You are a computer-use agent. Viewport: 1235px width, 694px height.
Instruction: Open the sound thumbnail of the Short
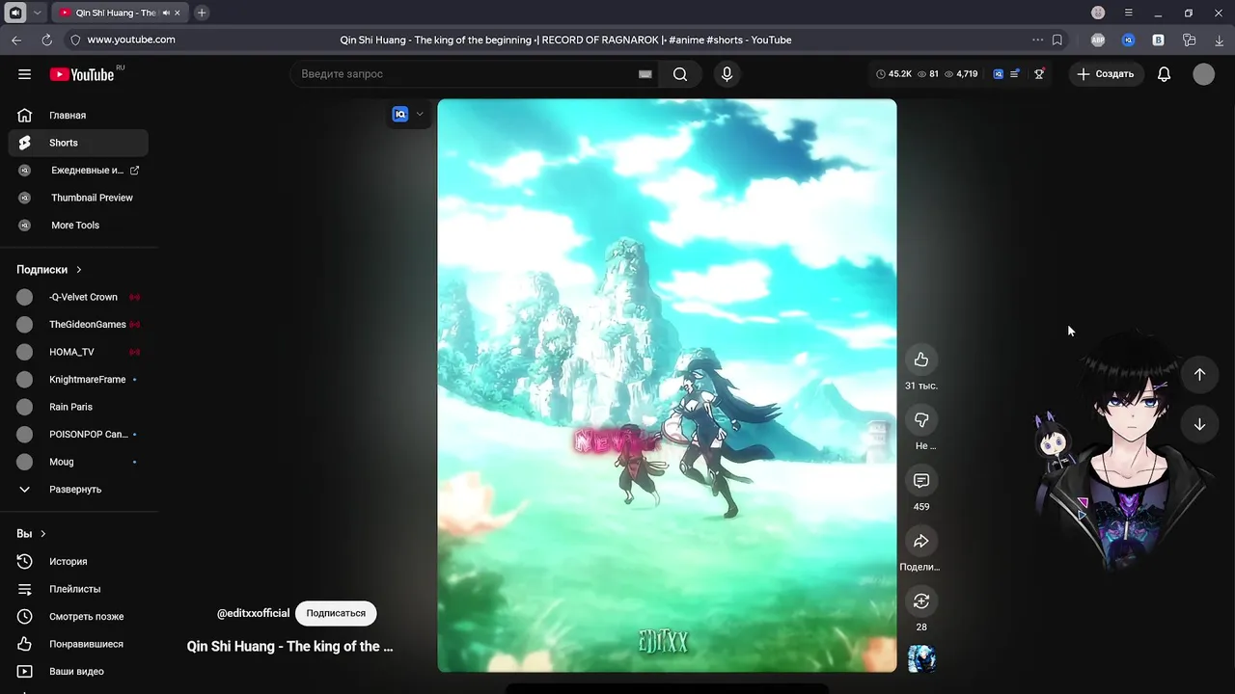click(921, 659)
